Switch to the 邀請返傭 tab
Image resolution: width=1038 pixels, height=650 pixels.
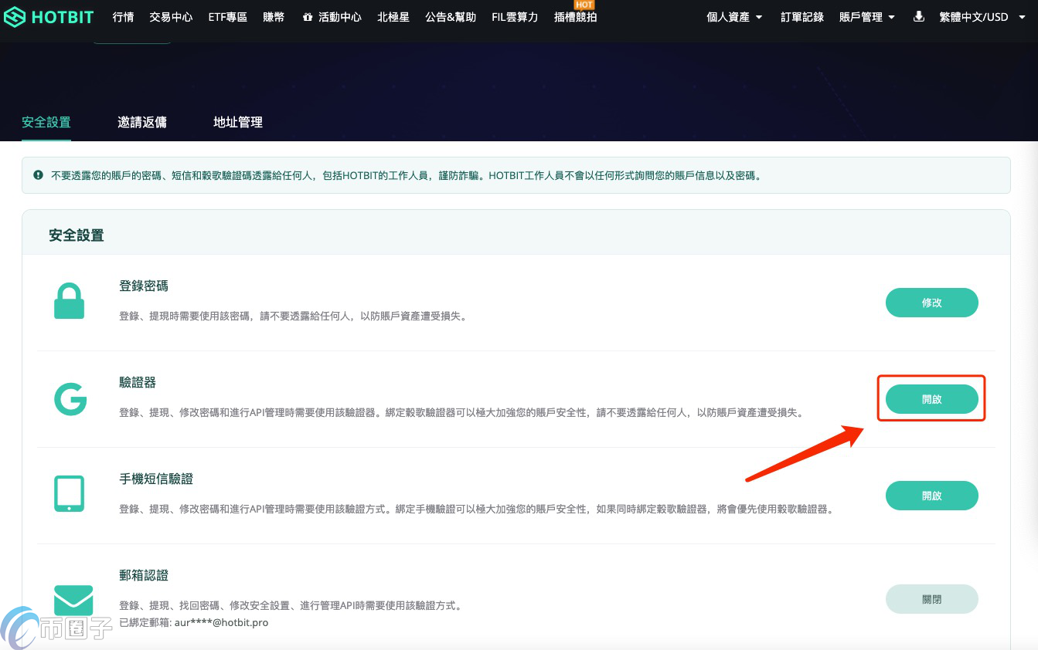point(142,122)
